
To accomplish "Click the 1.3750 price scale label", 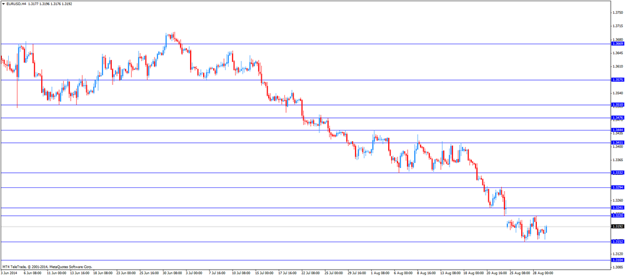I will pos(617,12).
